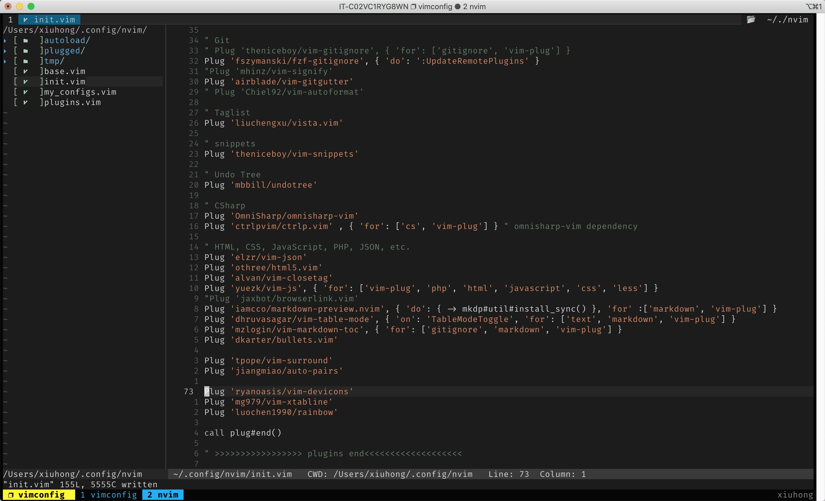The image size is (825, 501).
Task: Click the 'OmniSharp/omnisharp-vim' plugin line
Action: point(282,216)
